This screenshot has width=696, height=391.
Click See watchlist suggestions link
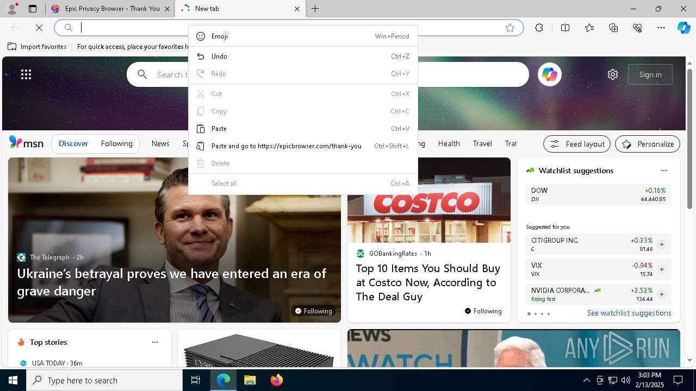tap(629, 313)
